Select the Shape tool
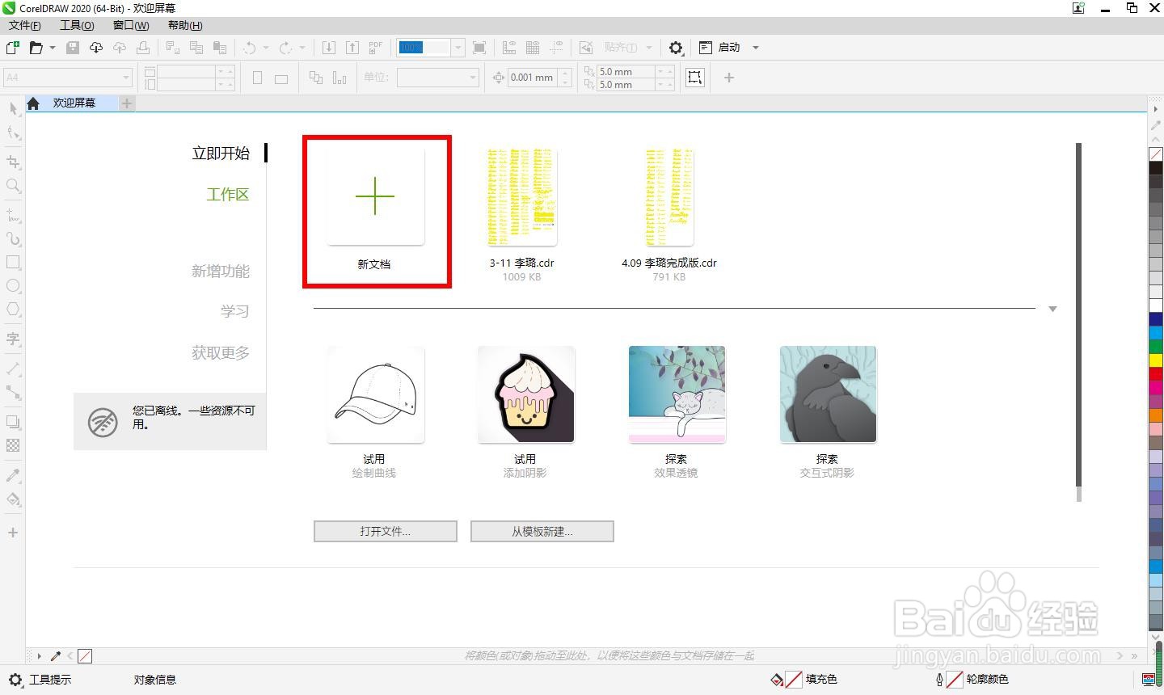Screen dimensions: 1164x695 (x=13, y=132)
